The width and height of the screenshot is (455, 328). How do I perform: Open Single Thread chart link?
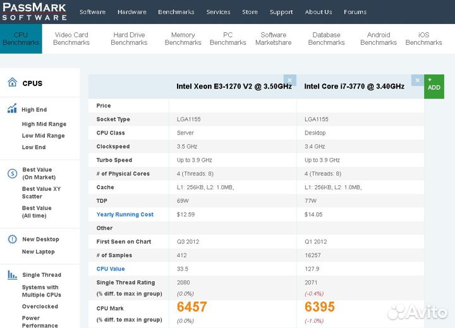(42, 275)
